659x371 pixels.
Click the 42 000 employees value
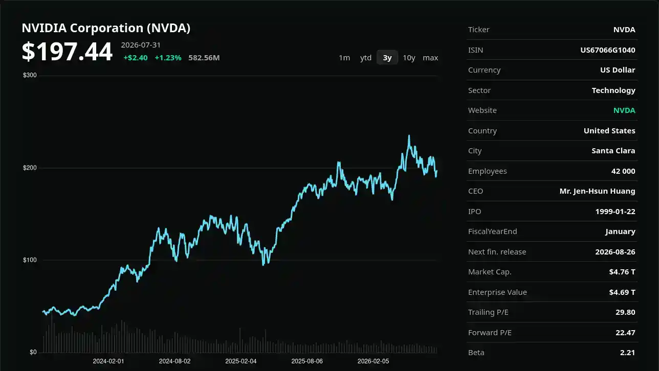coord(623,171)
